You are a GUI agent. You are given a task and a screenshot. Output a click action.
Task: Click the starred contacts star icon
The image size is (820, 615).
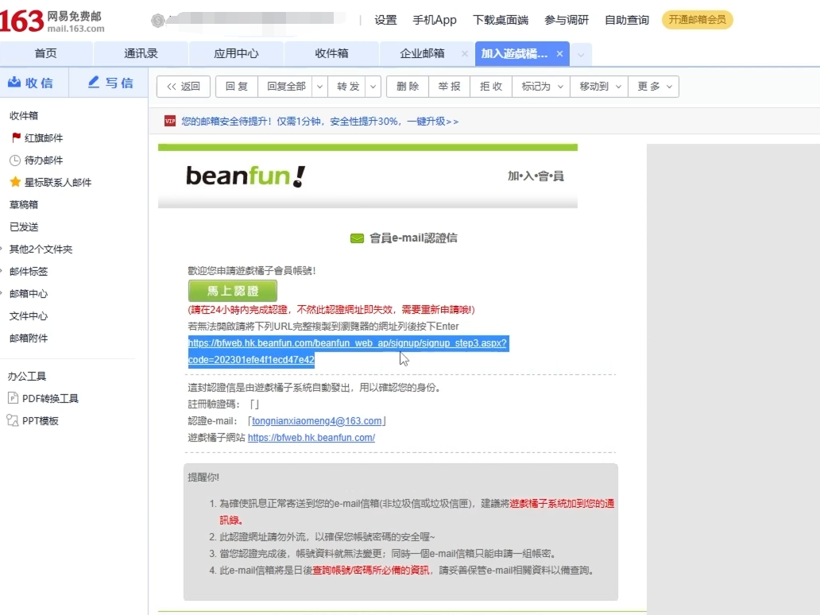coord(15,182)
